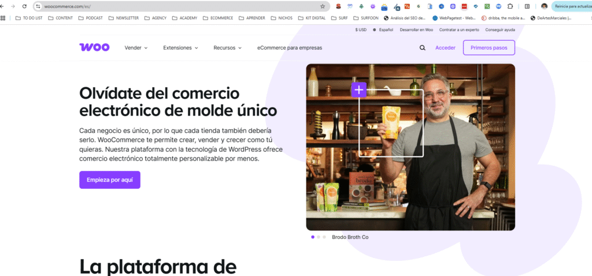
Task: Select the third carousel slide dot
Action: click(x=324, y=237)
